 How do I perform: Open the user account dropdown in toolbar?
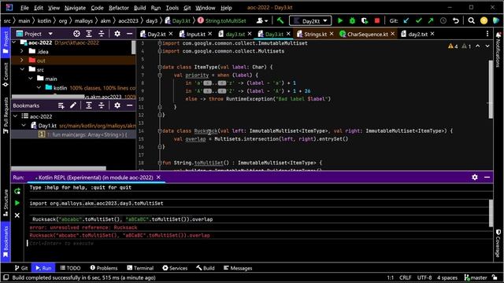(x=262, y=21)
